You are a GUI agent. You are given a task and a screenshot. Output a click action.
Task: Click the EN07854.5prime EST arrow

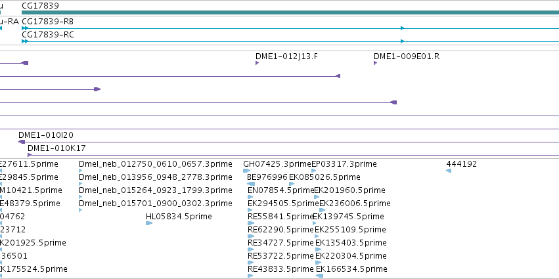(x=251, y=197)
